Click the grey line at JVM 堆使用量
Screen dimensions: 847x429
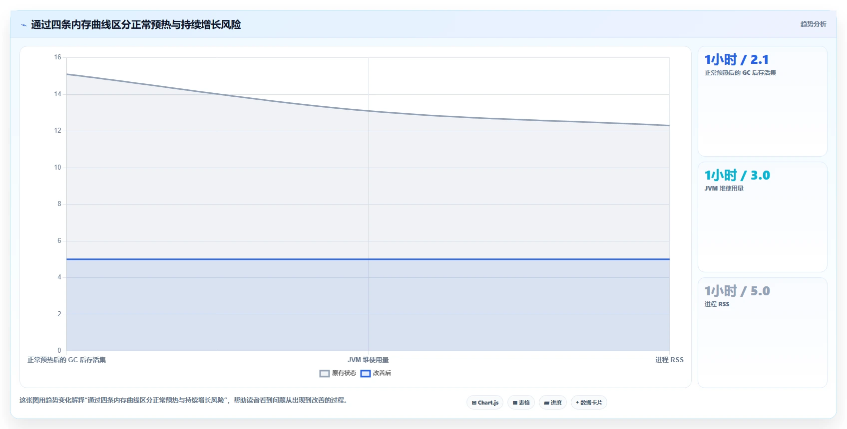[368, 111]
